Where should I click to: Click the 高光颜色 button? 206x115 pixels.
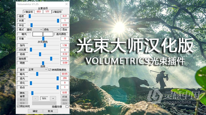61,34
